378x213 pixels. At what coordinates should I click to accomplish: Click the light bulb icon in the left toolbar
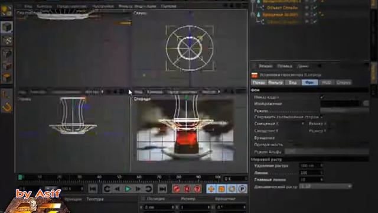6,11
